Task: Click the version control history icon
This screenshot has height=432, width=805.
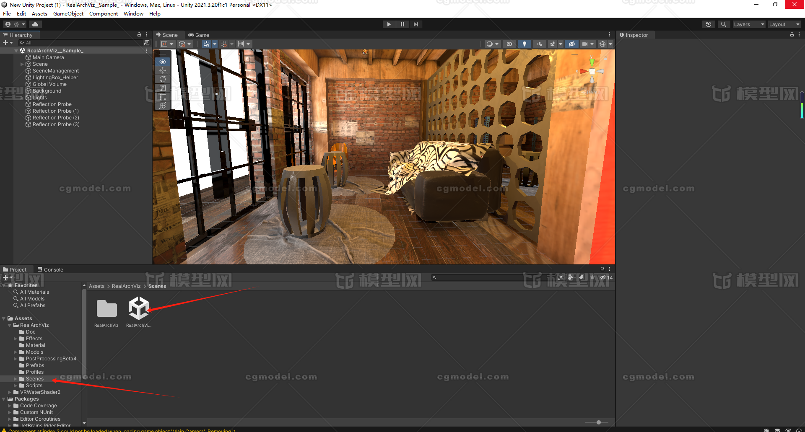Action: click(709, 24)
